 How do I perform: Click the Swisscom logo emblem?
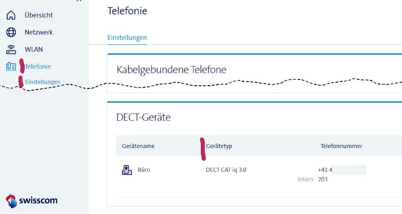click(11, 200)
